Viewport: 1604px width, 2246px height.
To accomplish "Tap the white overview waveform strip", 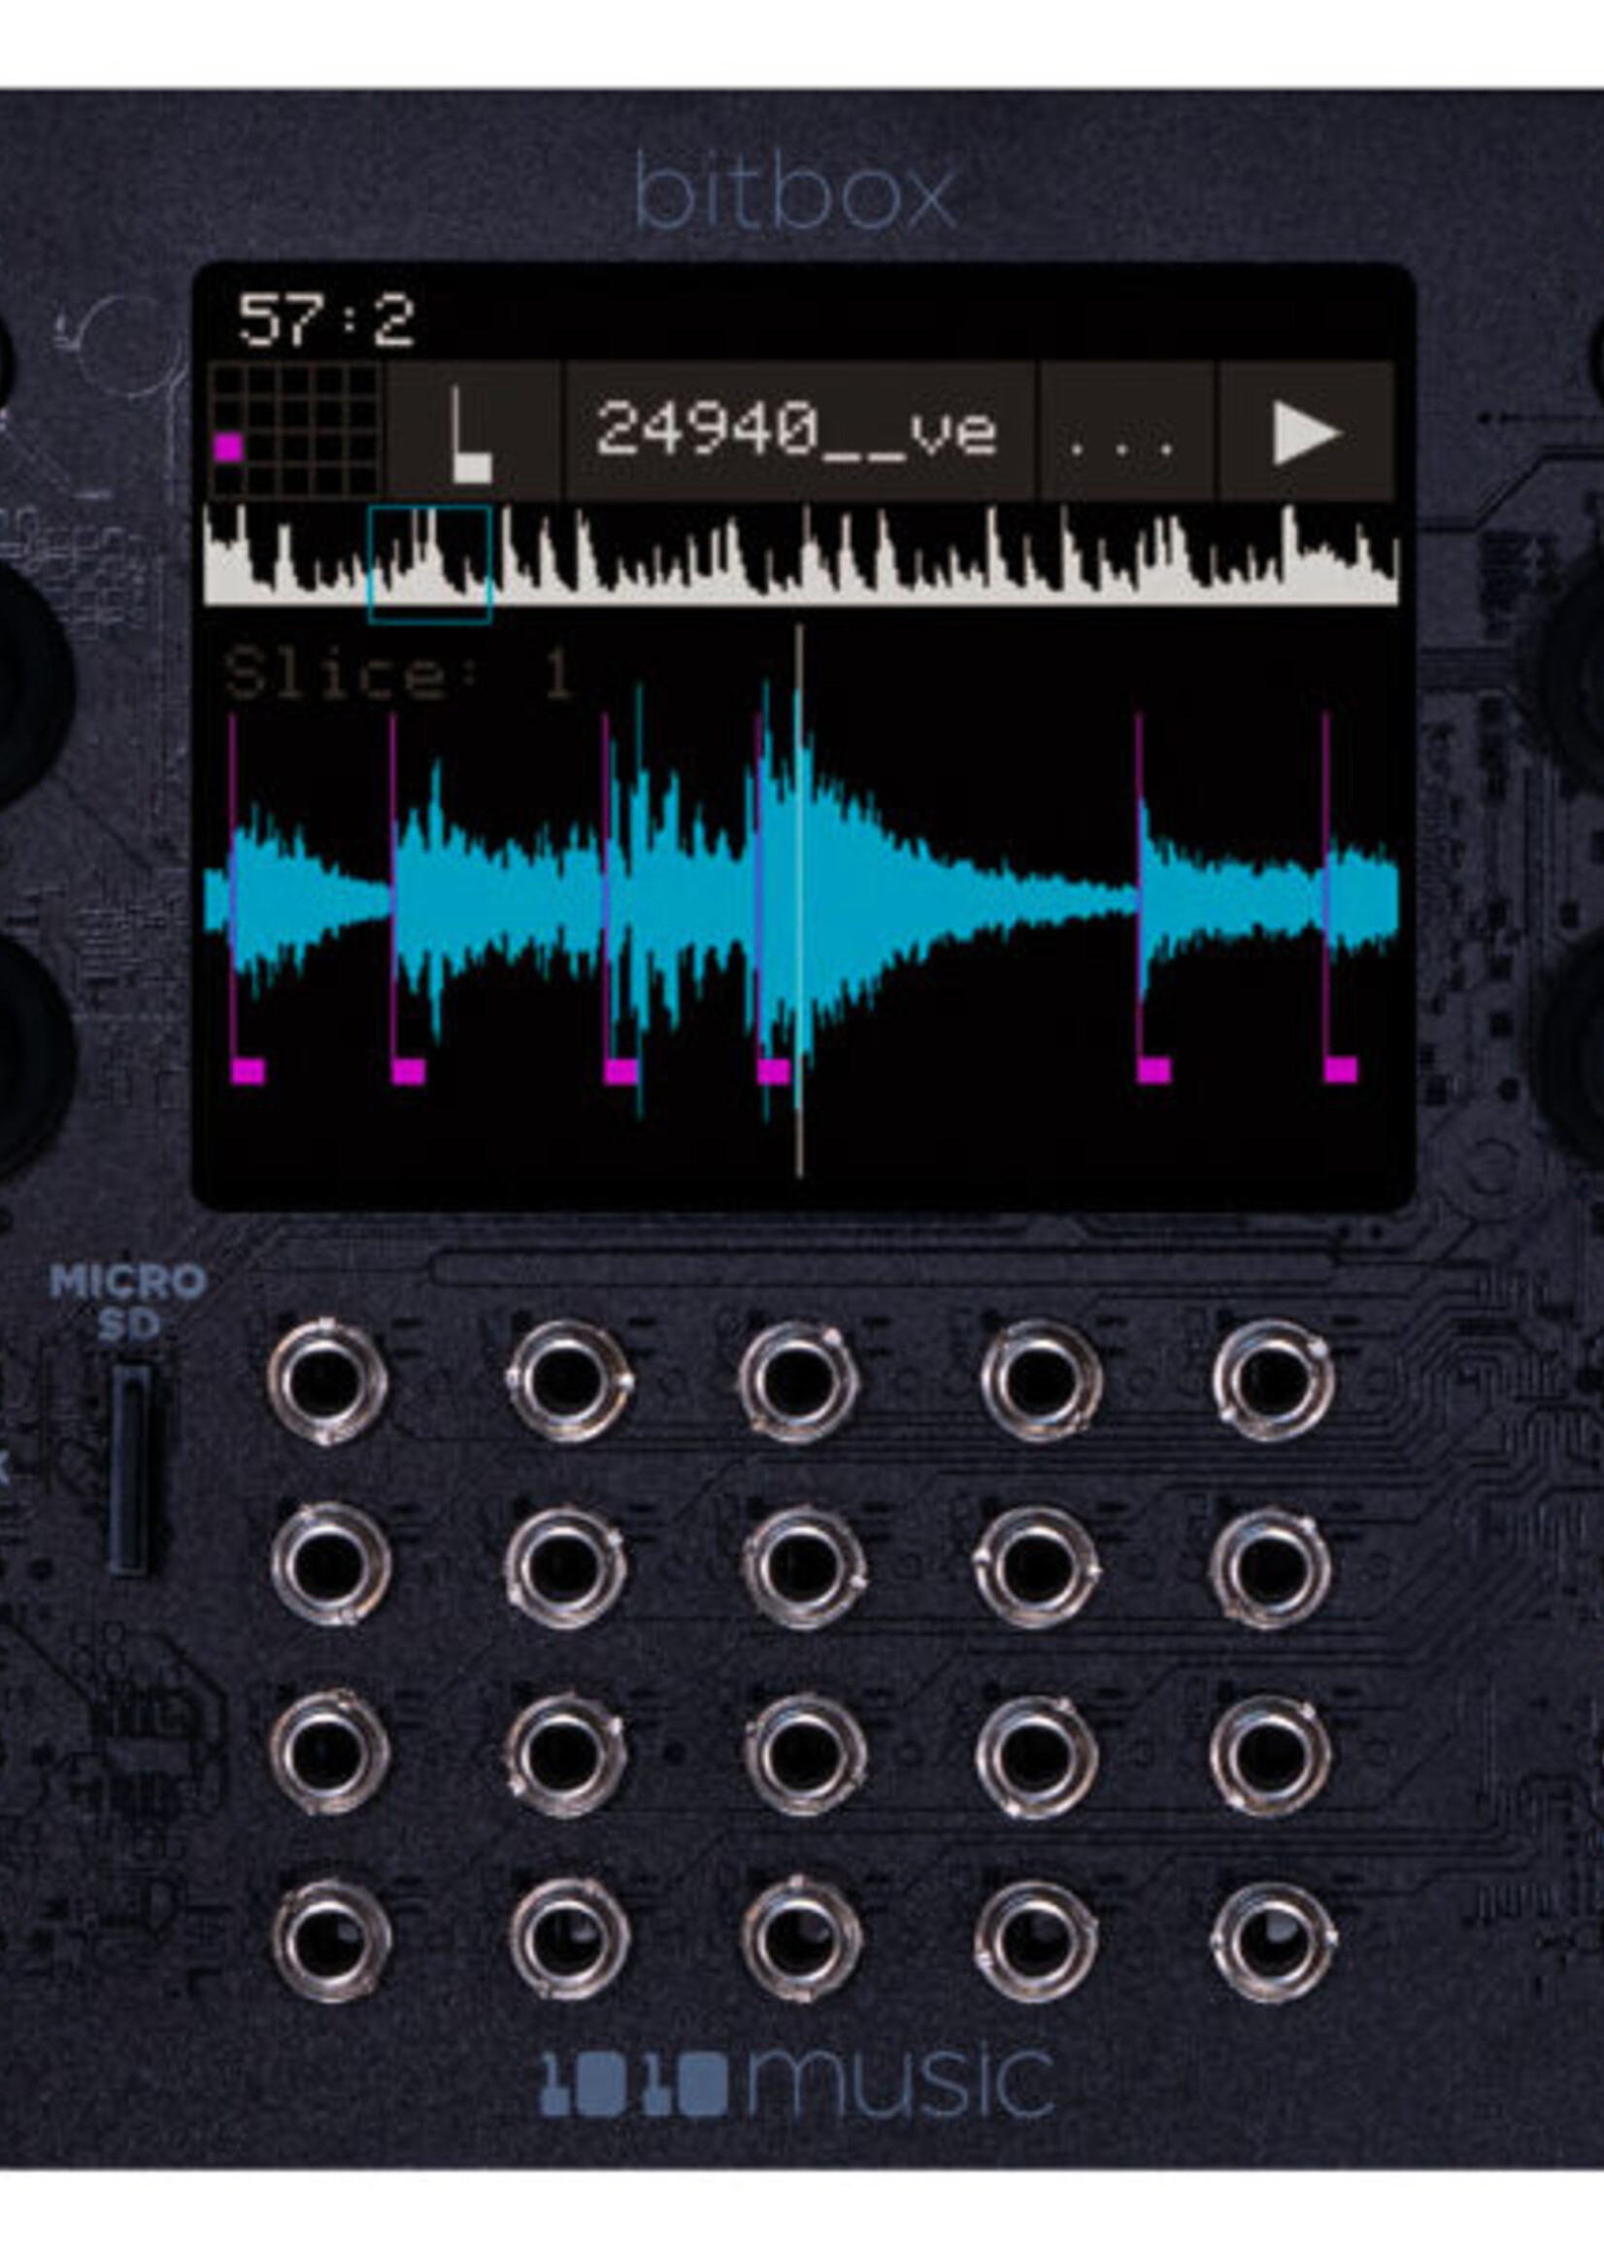I will 800,554.
